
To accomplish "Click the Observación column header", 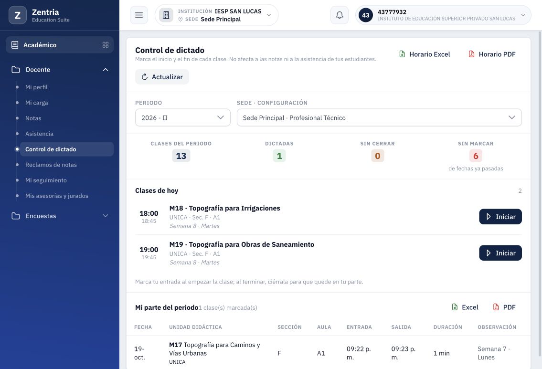I will (497, 327).
